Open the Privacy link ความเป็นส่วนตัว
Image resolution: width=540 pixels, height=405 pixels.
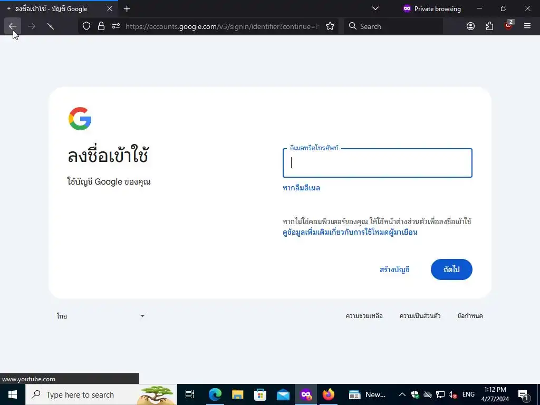tap(420, 316)
